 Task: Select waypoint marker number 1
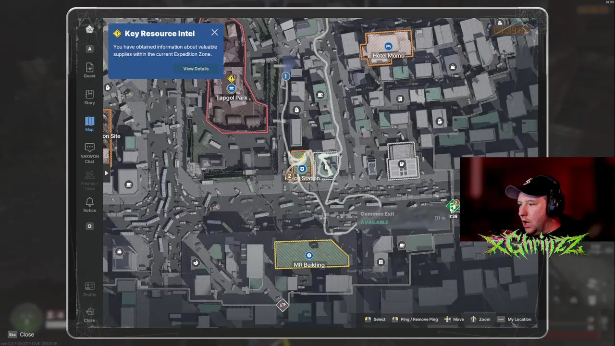pyautogui.click(x=286, y=76)
